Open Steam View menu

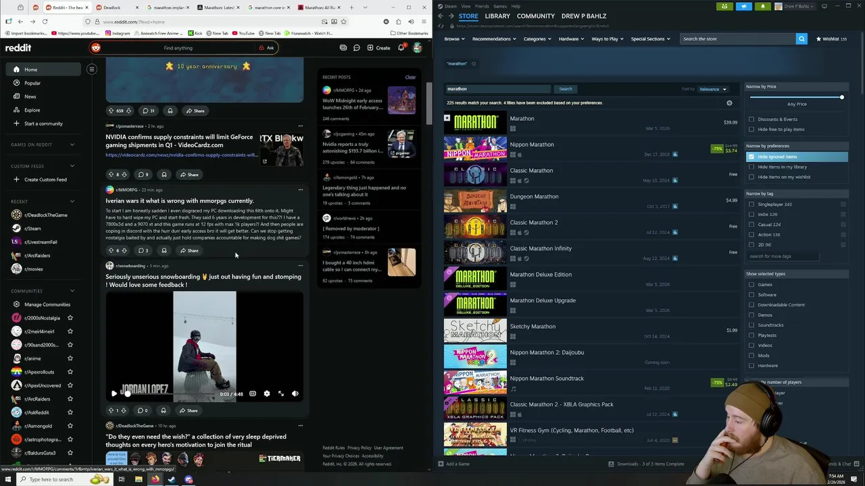coord(466,6)
